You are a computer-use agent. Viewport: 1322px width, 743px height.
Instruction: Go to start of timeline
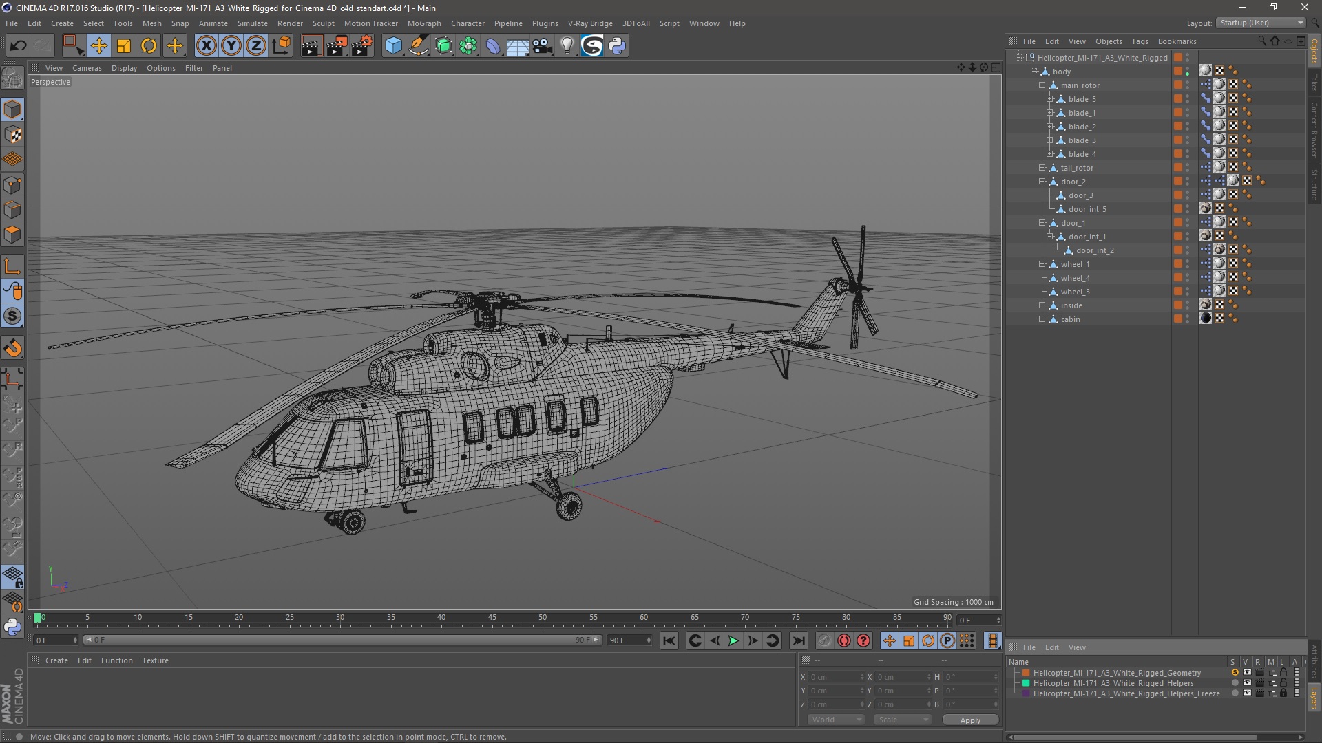click(x=669, y=640)
